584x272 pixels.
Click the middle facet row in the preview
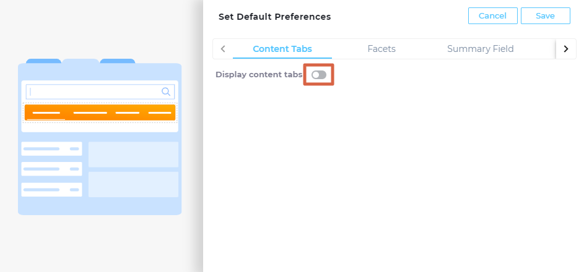(x=51, y=169)
